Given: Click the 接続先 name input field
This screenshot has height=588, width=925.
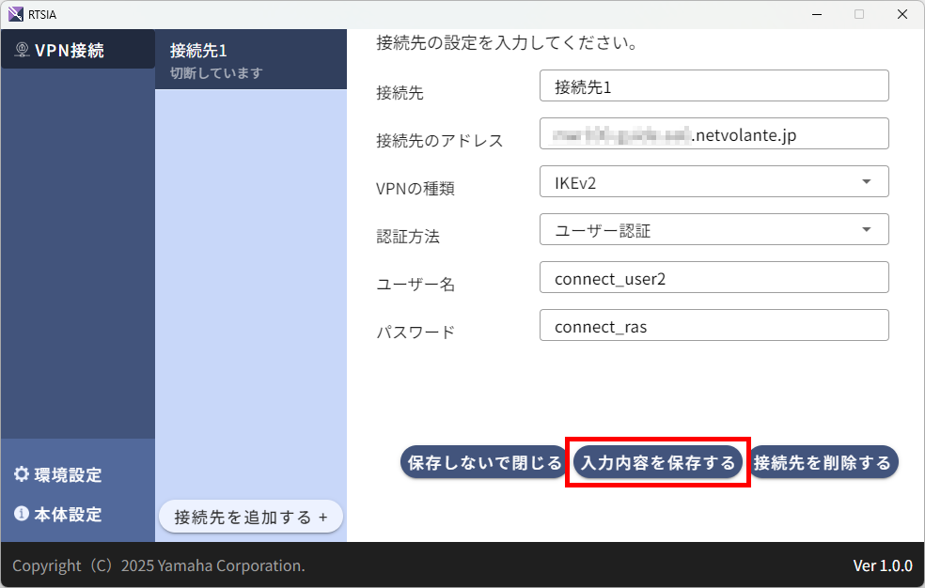Looking at the screenshot, I should pos(713,85).
